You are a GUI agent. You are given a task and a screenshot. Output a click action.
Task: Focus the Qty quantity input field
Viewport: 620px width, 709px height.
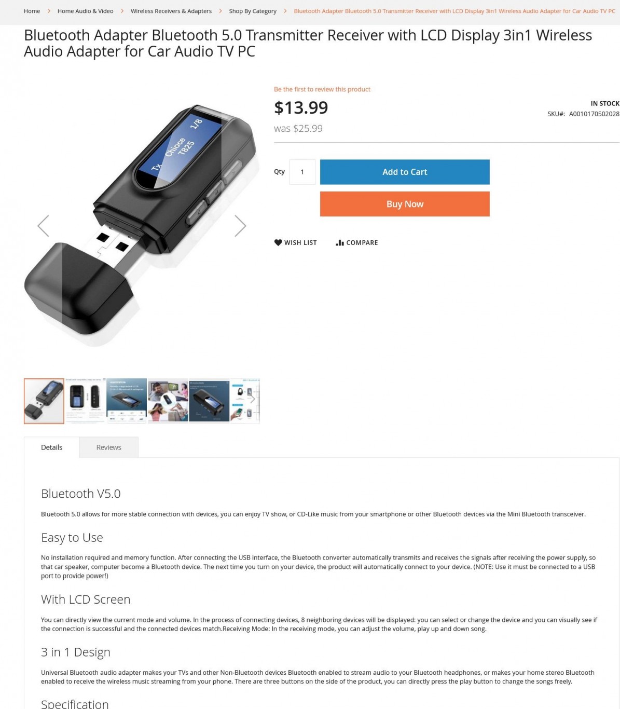click(302, 172)
